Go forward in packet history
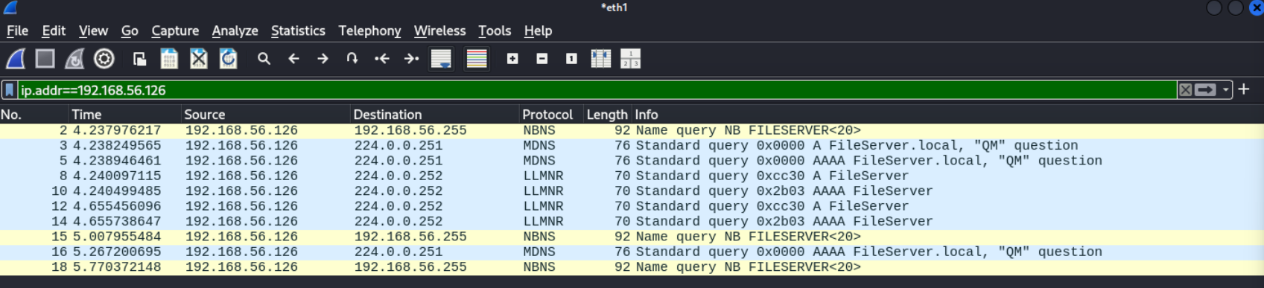The width and height of the screenshot is (1264, 288). tap(323, 59)
